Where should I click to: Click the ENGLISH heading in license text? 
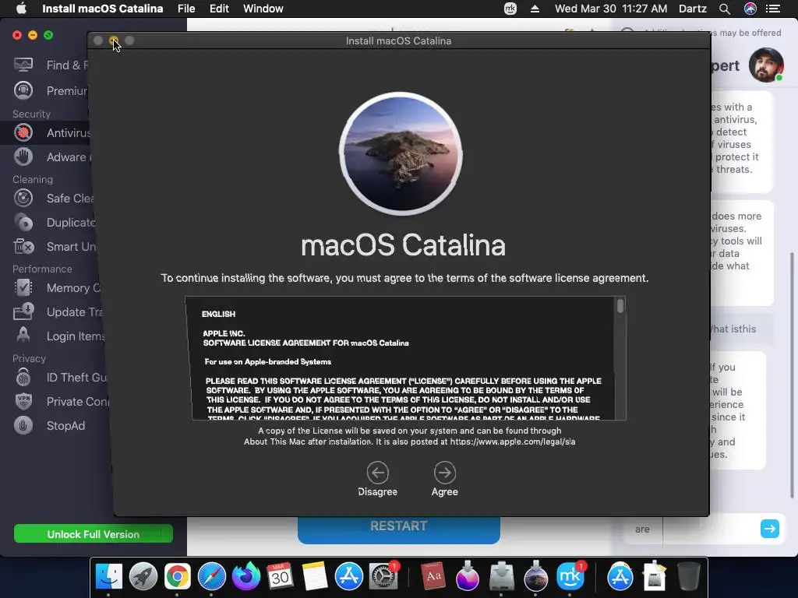coord(218,314)
